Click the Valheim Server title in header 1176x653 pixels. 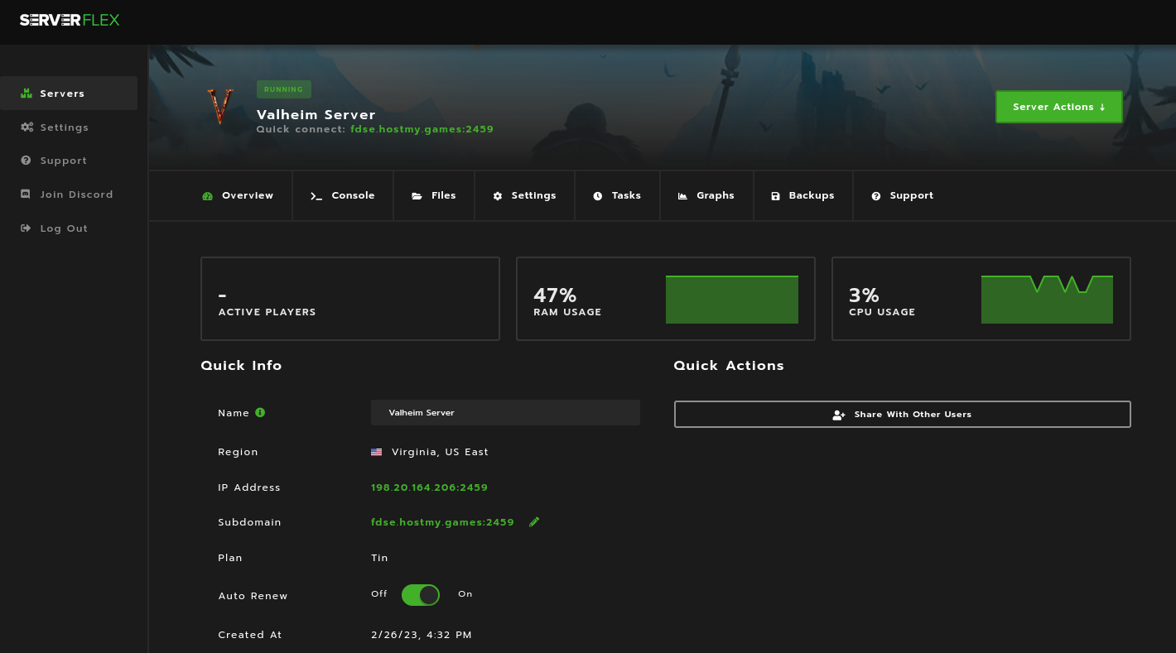click(316, 115)
